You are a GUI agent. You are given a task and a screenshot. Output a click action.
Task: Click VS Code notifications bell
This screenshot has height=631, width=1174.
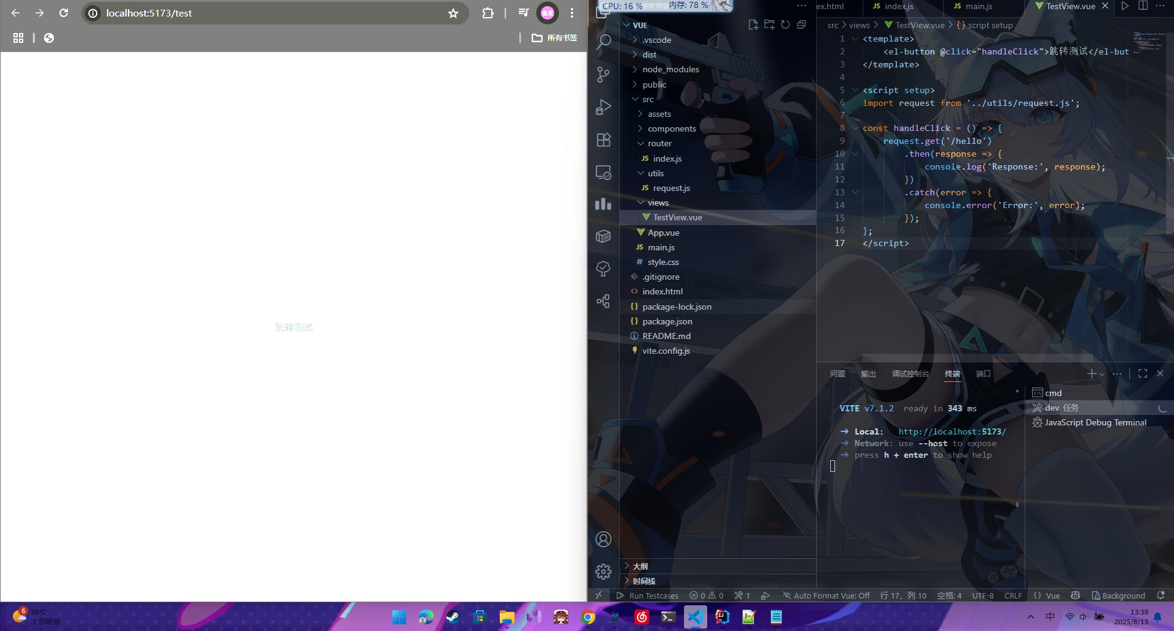[x=1161, y=596]
